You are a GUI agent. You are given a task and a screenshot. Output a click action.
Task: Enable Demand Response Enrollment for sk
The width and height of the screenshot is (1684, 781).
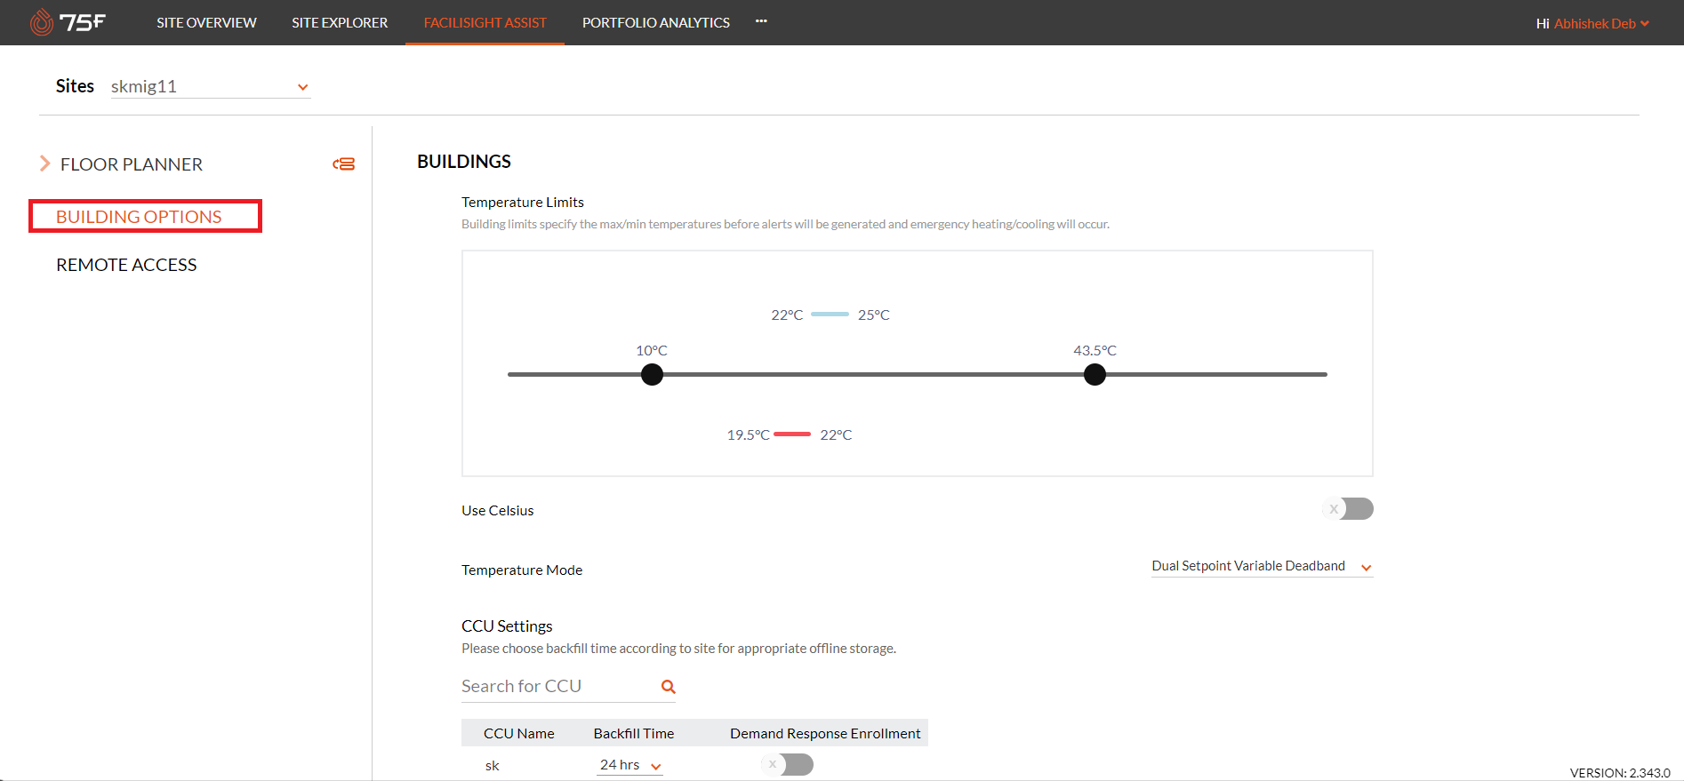click(x=788, y=765)
